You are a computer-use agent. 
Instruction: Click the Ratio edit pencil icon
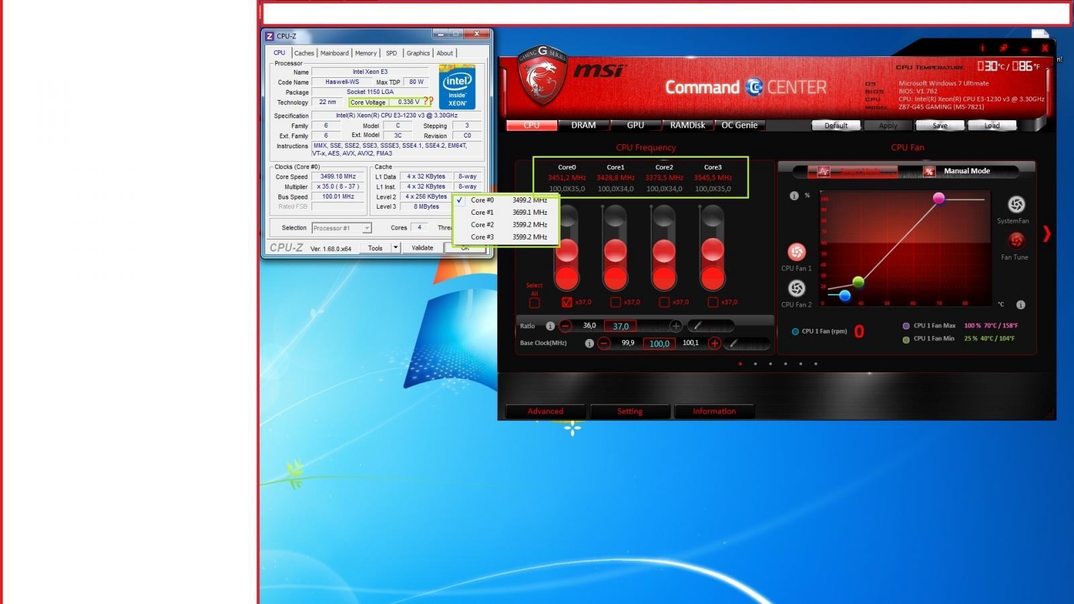698,326
